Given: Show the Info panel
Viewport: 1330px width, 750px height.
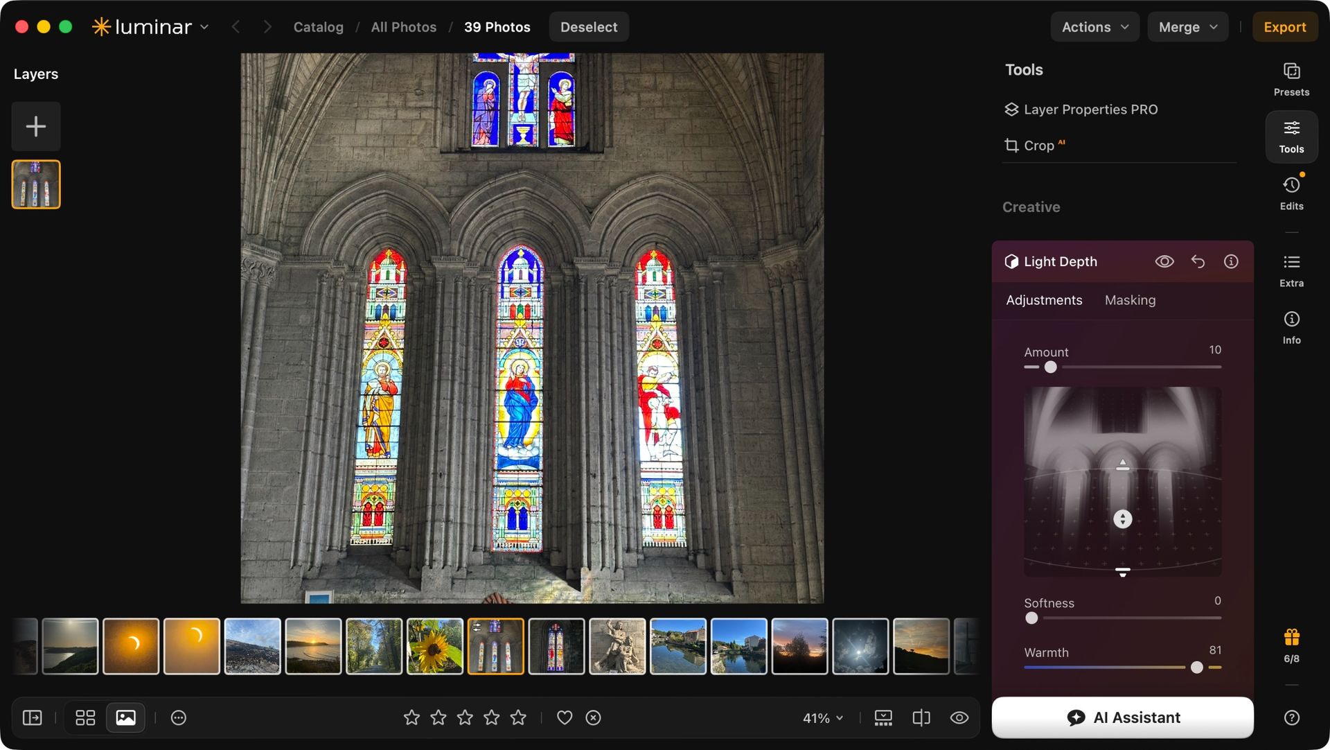Looking at the screenshot, I should point(1291,327).
